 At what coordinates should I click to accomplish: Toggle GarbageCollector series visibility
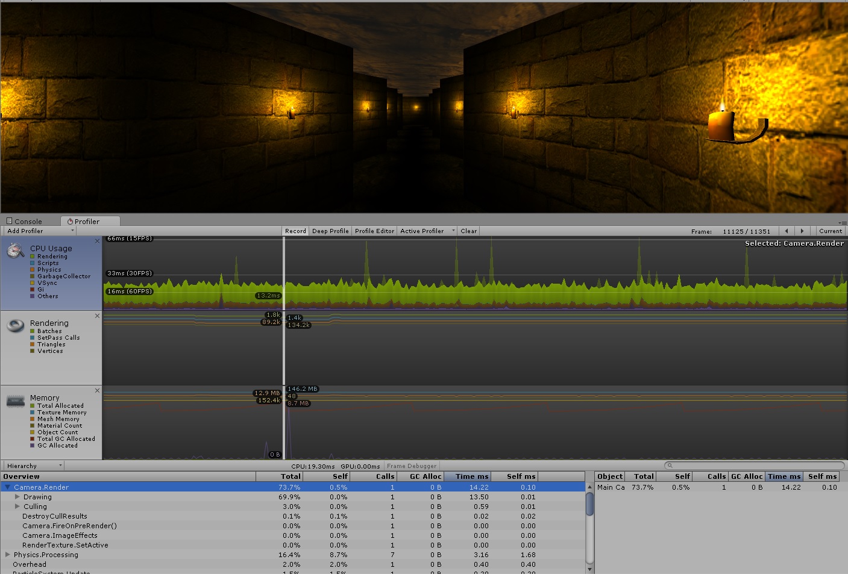33,276
